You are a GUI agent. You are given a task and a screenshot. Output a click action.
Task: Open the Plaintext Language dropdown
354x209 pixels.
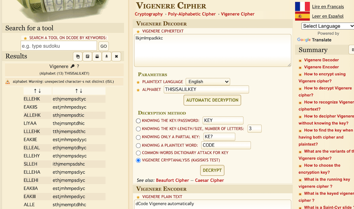pyautogui.click(x=208, y=82)
